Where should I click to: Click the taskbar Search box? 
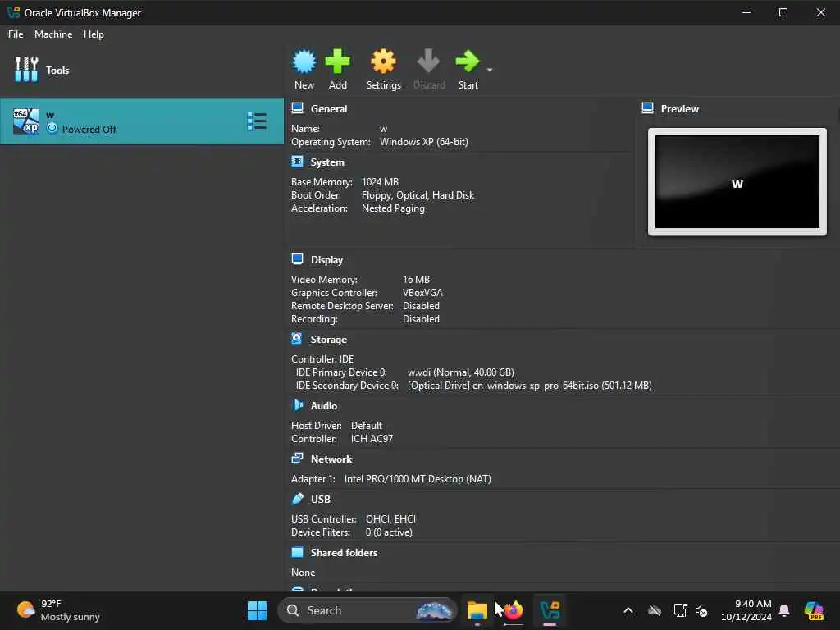coord(367,610)
